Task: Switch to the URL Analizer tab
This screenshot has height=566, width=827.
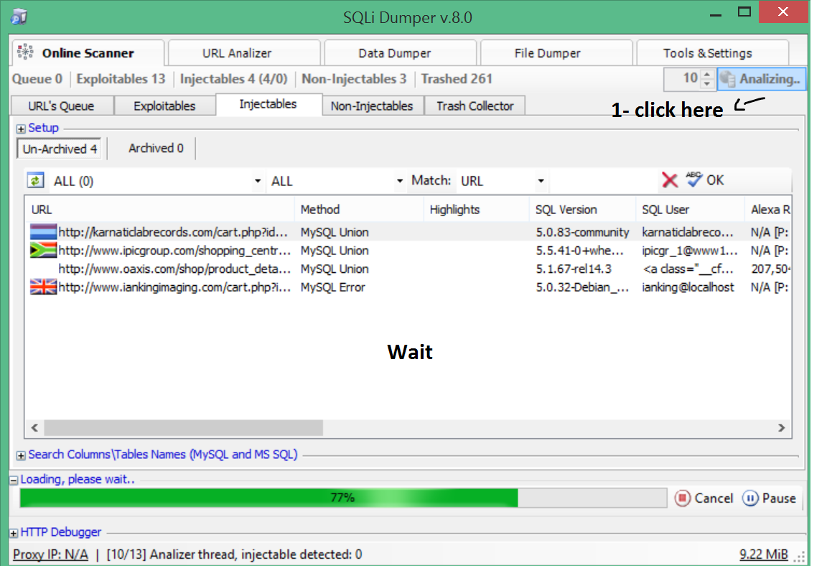Action: (x=244, y=53)
